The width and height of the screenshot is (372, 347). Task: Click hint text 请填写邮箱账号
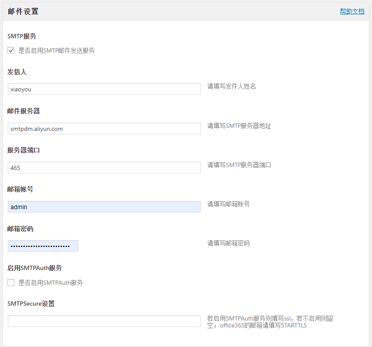pos(228,204)
